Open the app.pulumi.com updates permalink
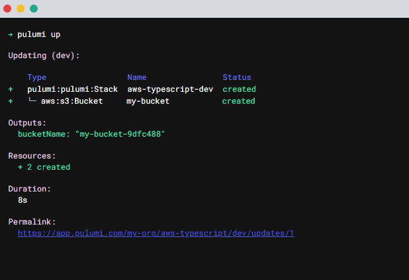The height and width of the screenshot is (280, 409). tap(156, 233)
